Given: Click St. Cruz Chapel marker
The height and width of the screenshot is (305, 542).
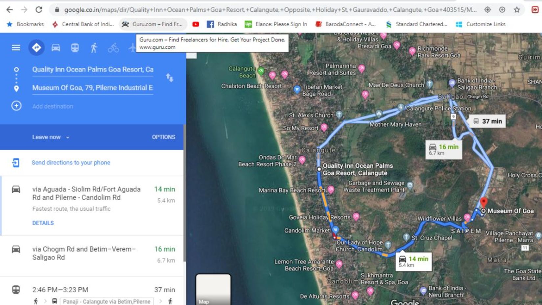Looking at the screenshot, I should pos(407,237).
